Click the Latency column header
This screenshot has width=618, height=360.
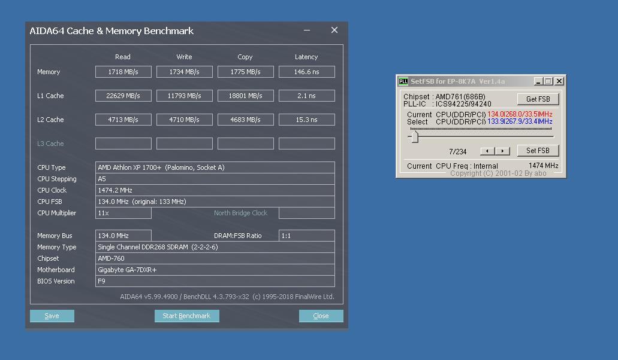point(306,57)
